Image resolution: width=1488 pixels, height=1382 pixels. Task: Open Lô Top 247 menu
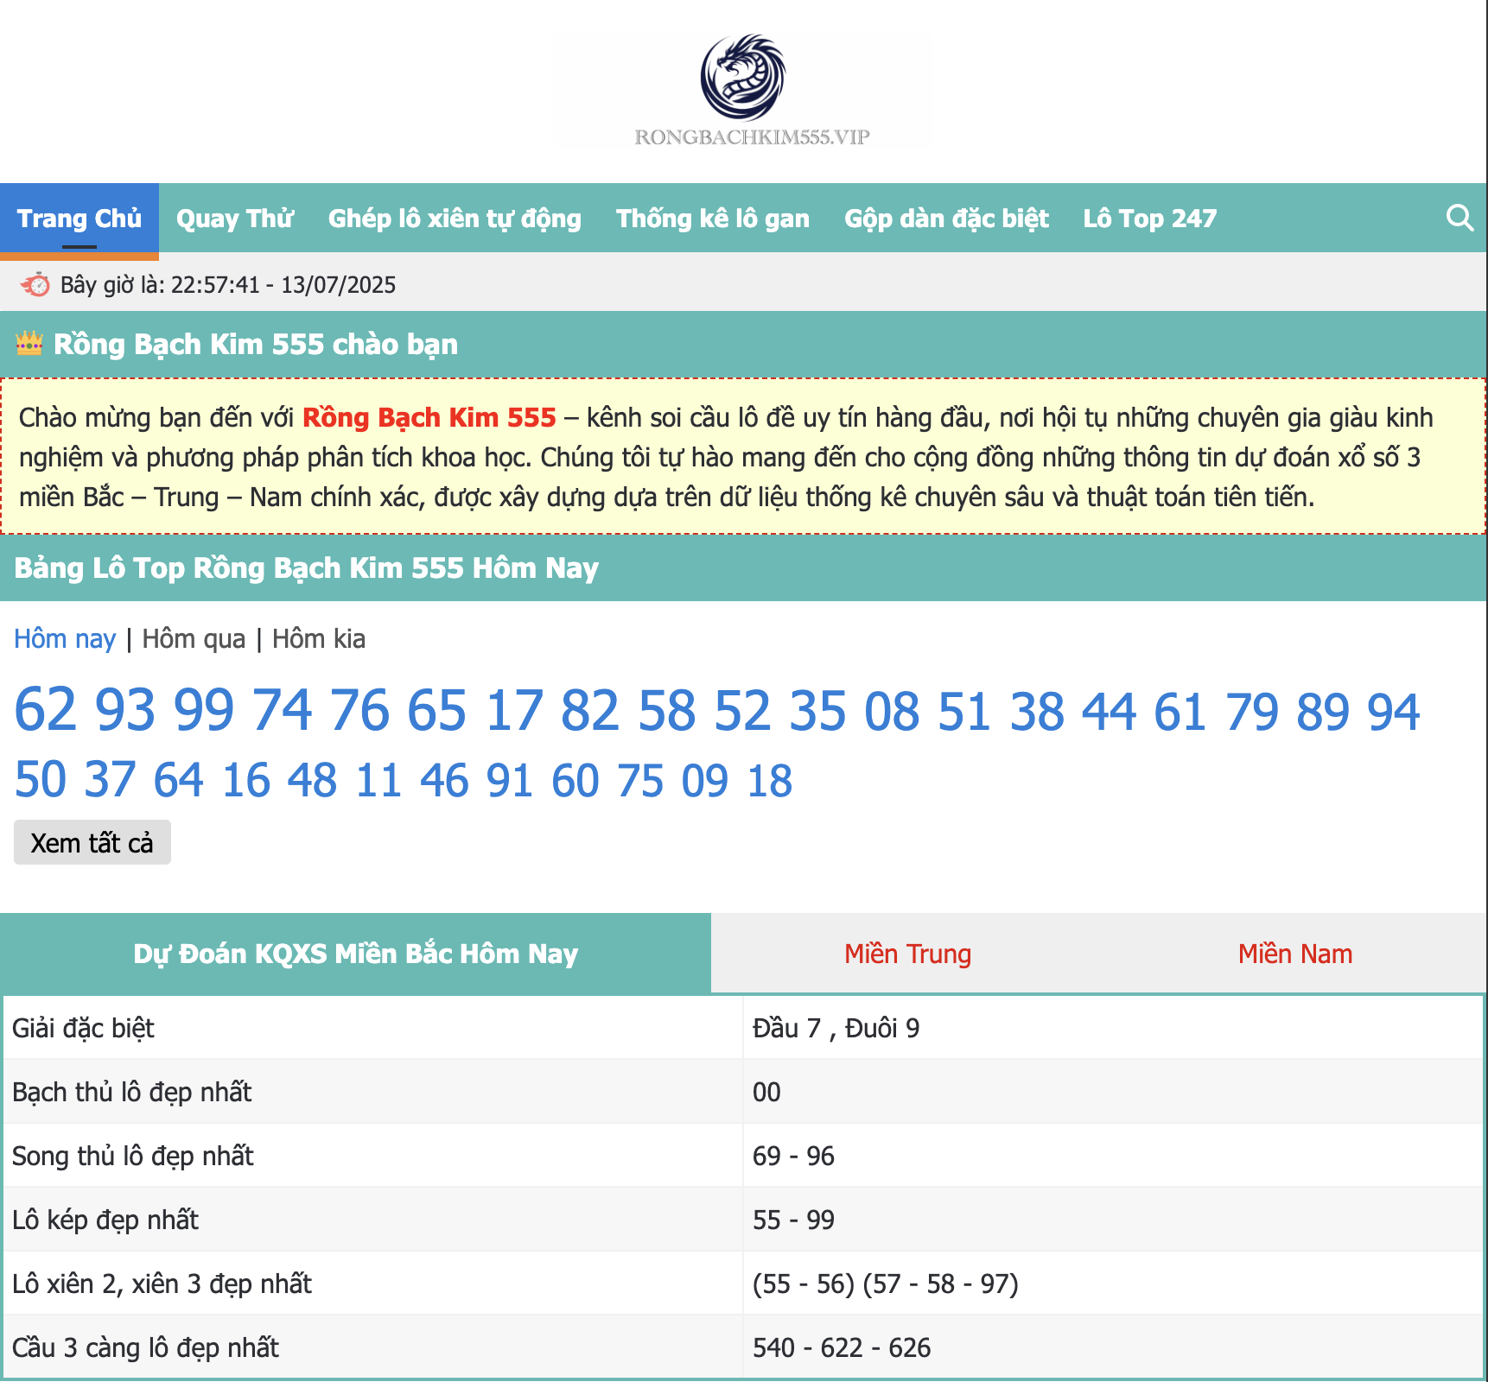pos(1150,219)
